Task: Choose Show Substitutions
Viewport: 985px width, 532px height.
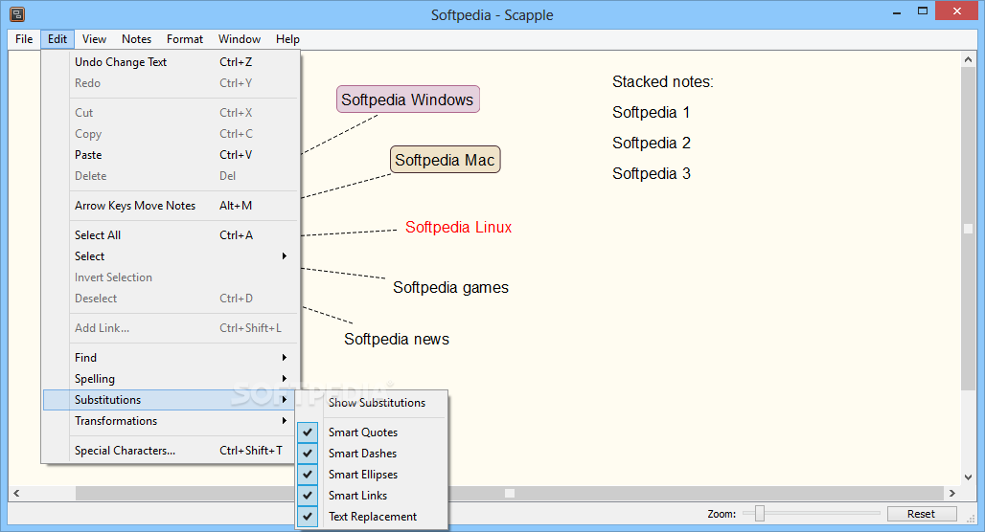Action: click(x=372, y=403)
